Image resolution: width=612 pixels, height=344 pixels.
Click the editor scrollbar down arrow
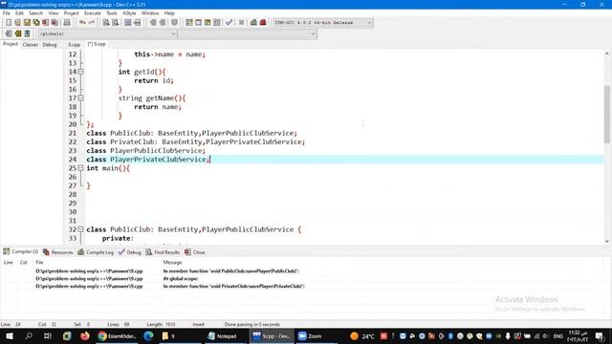click(x=607, y=241)
